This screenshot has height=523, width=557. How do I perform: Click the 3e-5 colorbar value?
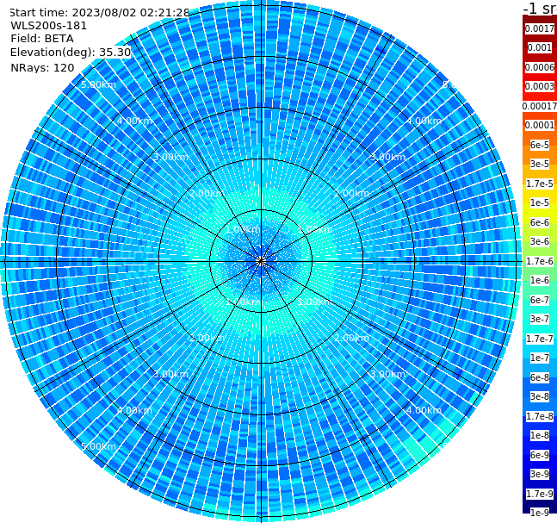(540, 164)
